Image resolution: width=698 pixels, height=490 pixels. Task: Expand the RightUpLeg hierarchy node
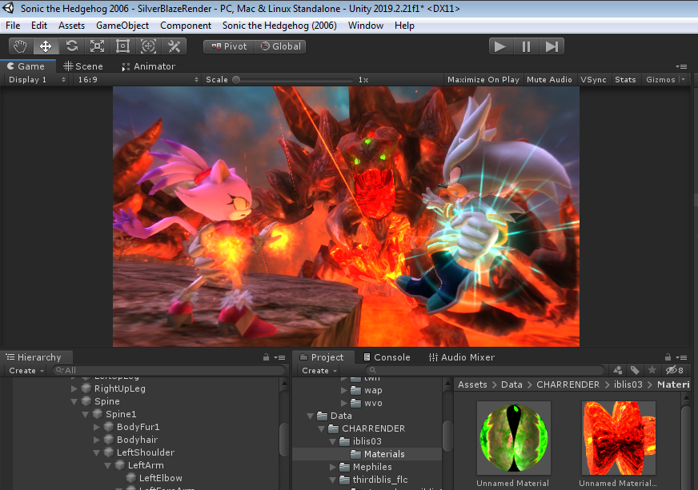pyautogui.click(x=74, y=388)
